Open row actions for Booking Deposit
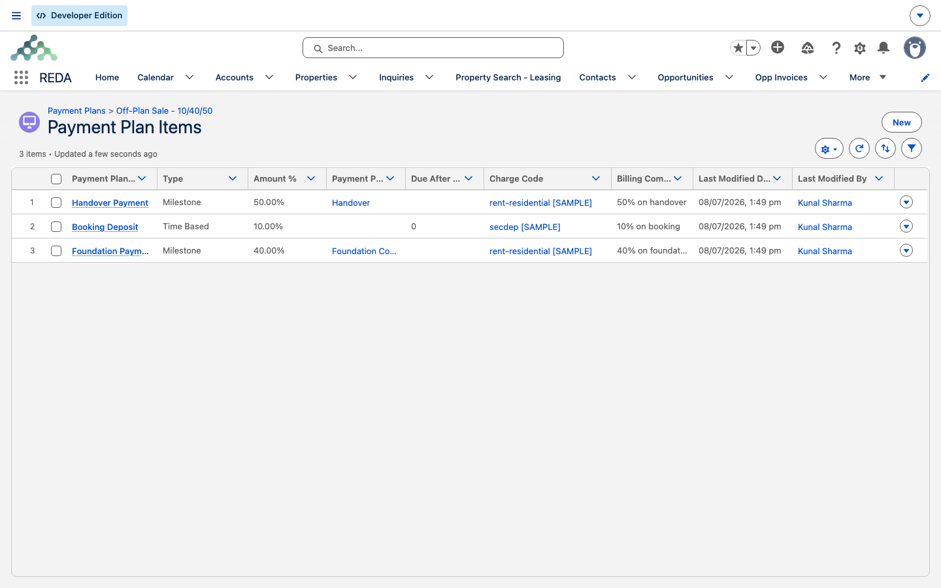The width and height of the screenshot is (941, 588). pyautogui.click(x=906, y=226)
